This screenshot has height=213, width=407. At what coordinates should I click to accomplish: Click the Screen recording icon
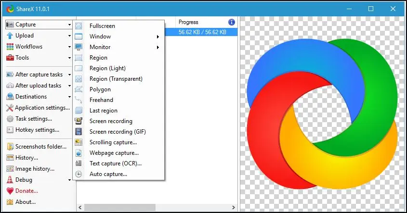(79, 121)
